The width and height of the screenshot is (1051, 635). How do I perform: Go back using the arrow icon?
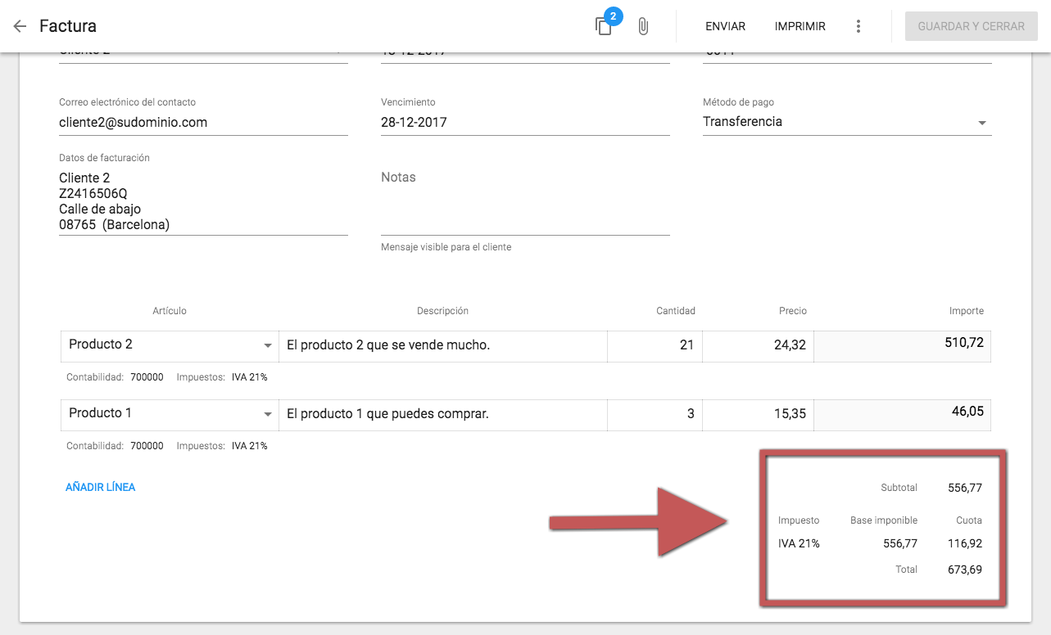20,26
